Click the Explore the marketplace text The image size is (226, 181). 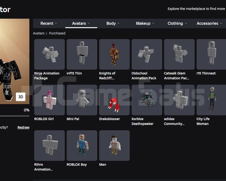pos(196,9)
